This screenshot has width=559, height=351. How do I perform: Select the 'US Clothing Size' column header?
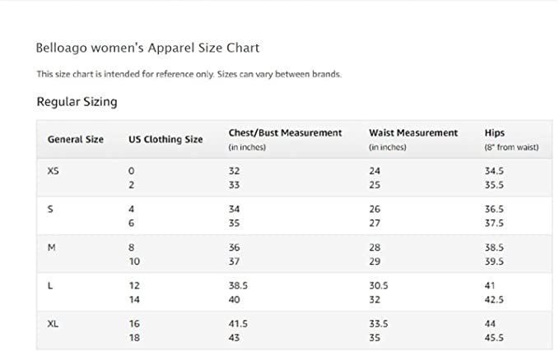165,140
